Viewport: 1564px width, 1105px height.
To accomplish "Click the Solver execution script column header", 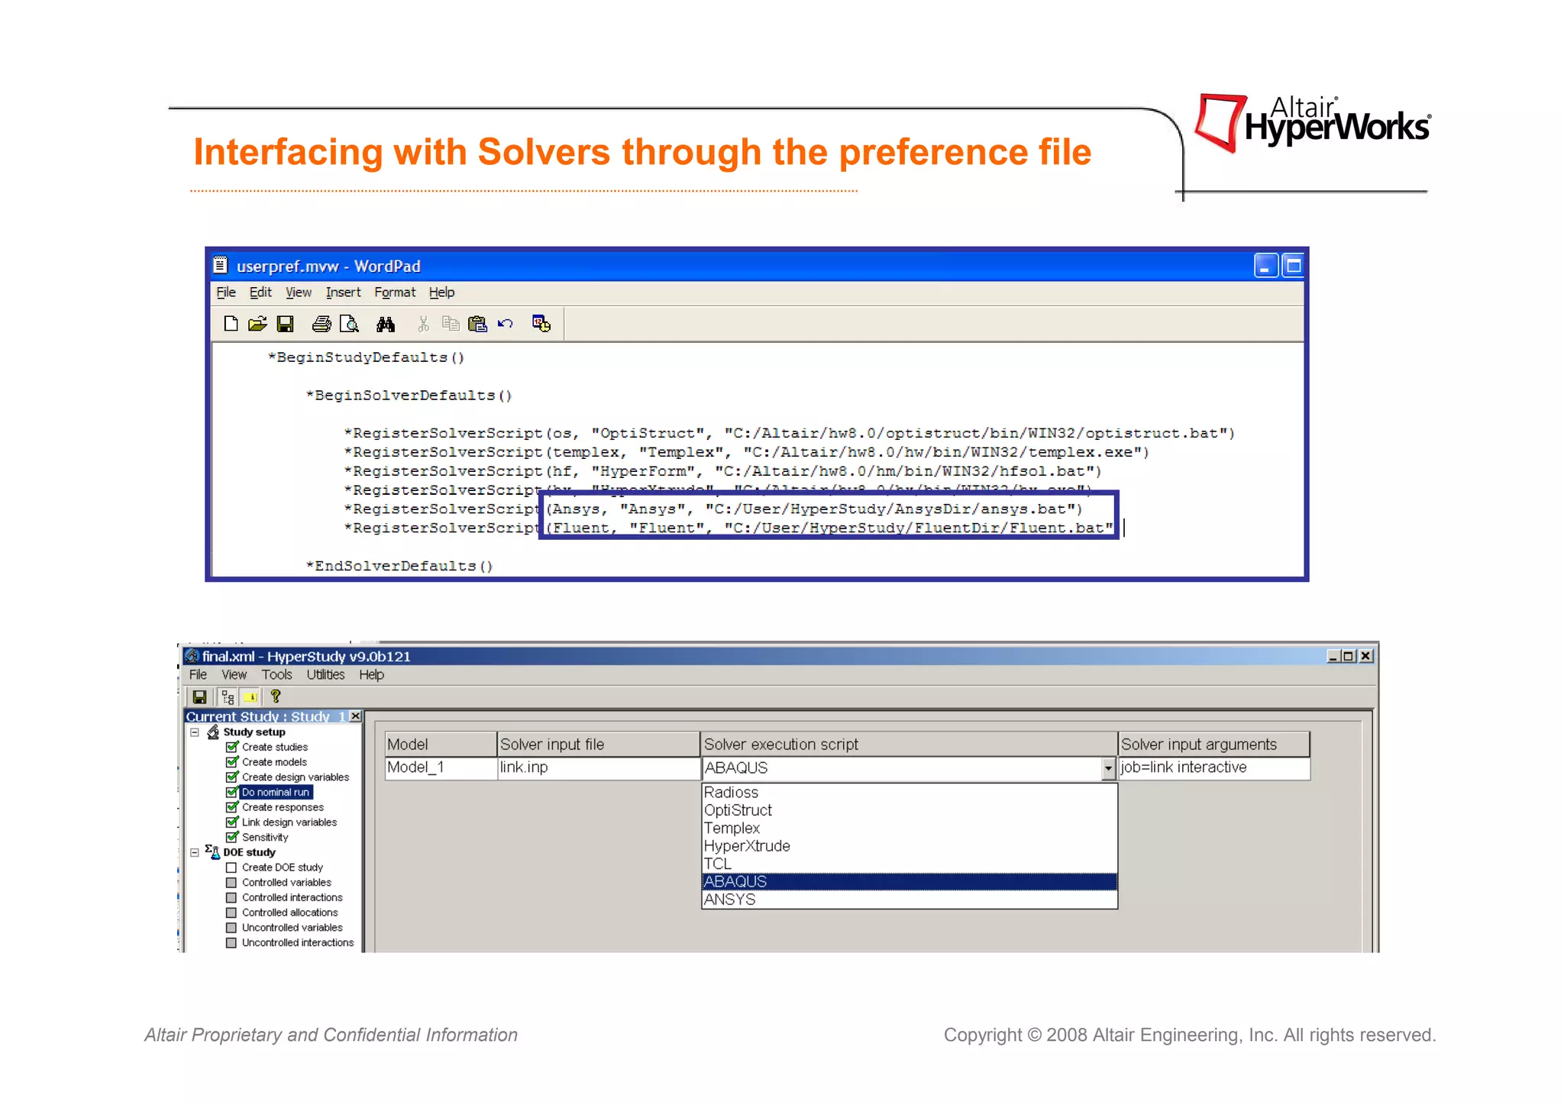I will pos(909,744).
